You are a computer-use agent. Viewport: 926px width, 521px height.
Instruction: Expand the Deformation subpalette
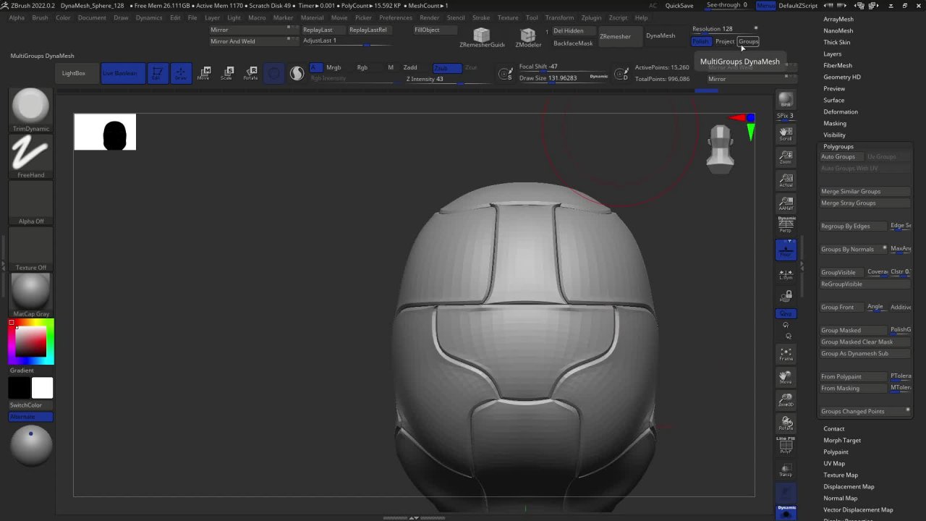click(840, 111)
